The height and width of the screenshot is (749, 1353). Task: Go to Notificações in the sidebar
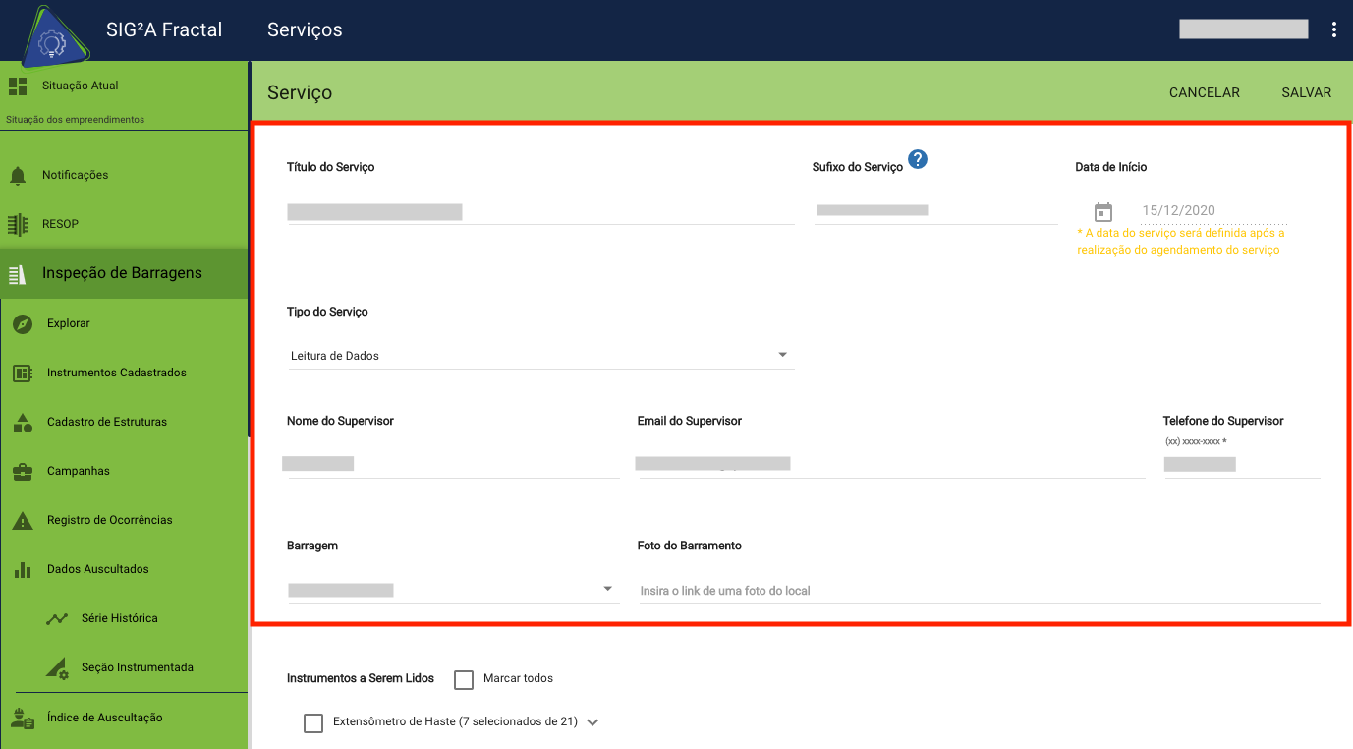124,175
